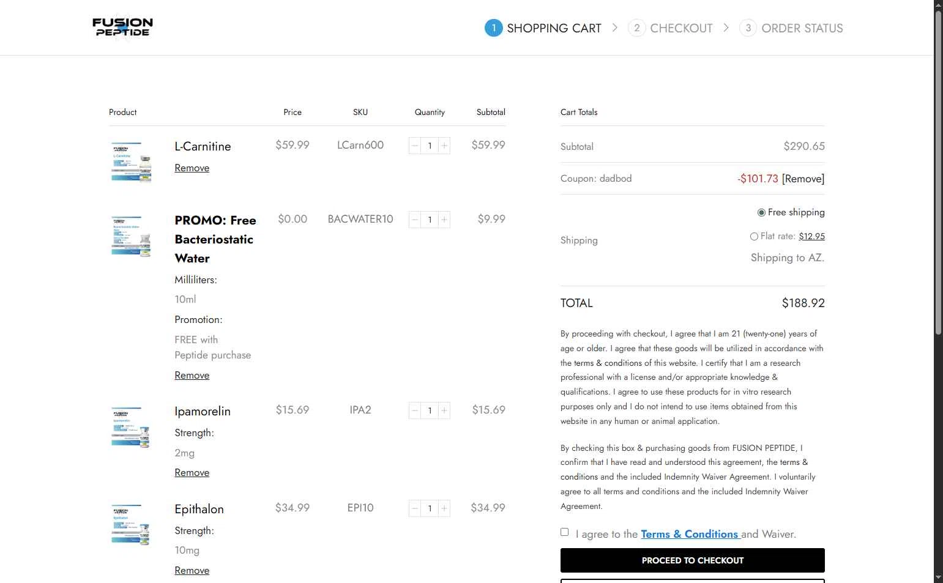Click the IPA2 SKU value
The image size is (943, 583).
[x=360, y=410]
